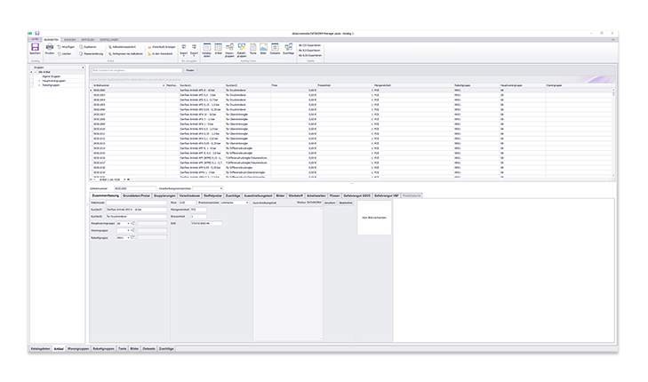The image size is (648, 382).
Task: Switch to the Warengruppen bottom tab
Action: (x=78, y=349)
